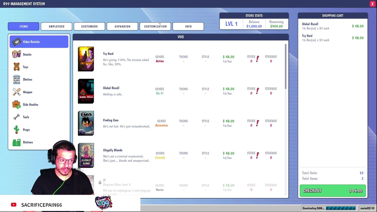Select the Video Rentals VHS tape icon

coord(16,42)
